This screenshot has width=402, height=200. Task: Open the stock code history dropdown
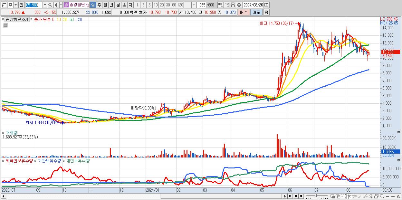click(45, 5)
